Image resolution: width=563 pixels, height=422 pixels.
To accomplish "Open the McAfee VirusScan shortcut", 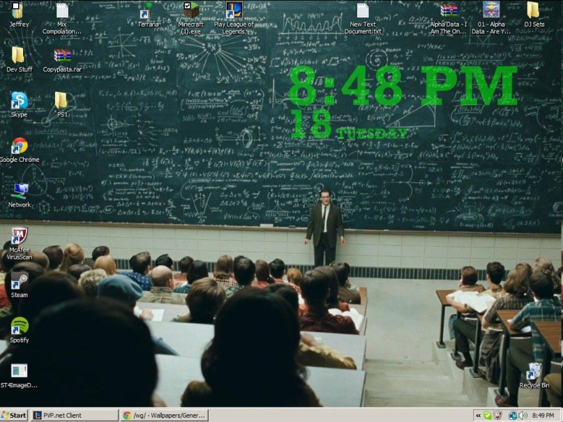I will [20, 243].
